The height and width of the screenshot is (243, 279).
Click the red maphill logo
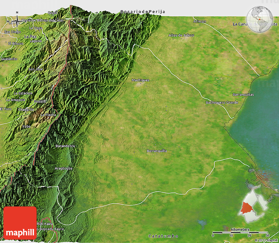click(x=20, y=223)
